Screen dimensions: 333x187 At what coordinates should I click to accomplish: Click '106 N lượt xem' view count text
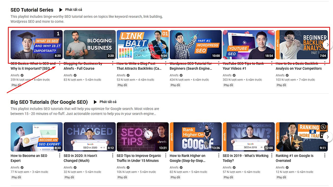coord(127,172)
